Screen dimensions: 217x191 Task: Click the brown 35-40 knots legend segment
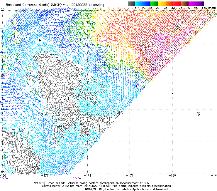click(x=185, y=4)
